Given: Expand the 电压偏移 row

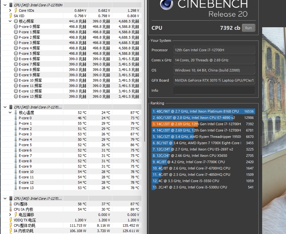Looking at the screenshot, I should (10, 215).
